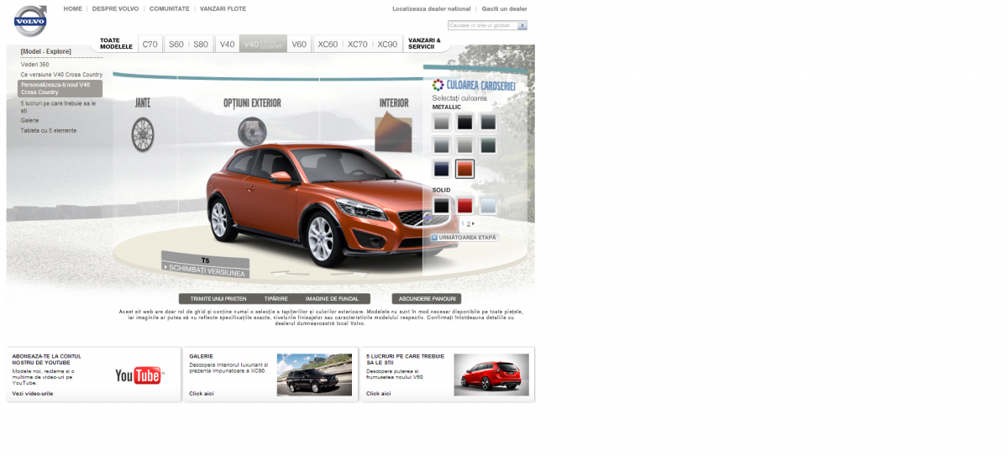Image resolution: width=1008 pixels, height=456 pixels.
Task: Pick the metallic dark blue color
Action: pos(441,169)
